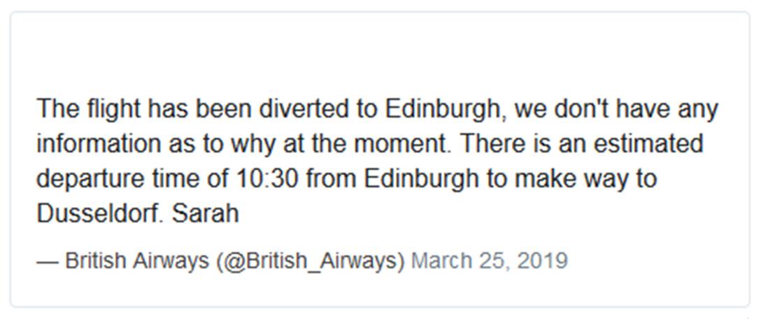Click the em dash before British Airways

(48, 261)
